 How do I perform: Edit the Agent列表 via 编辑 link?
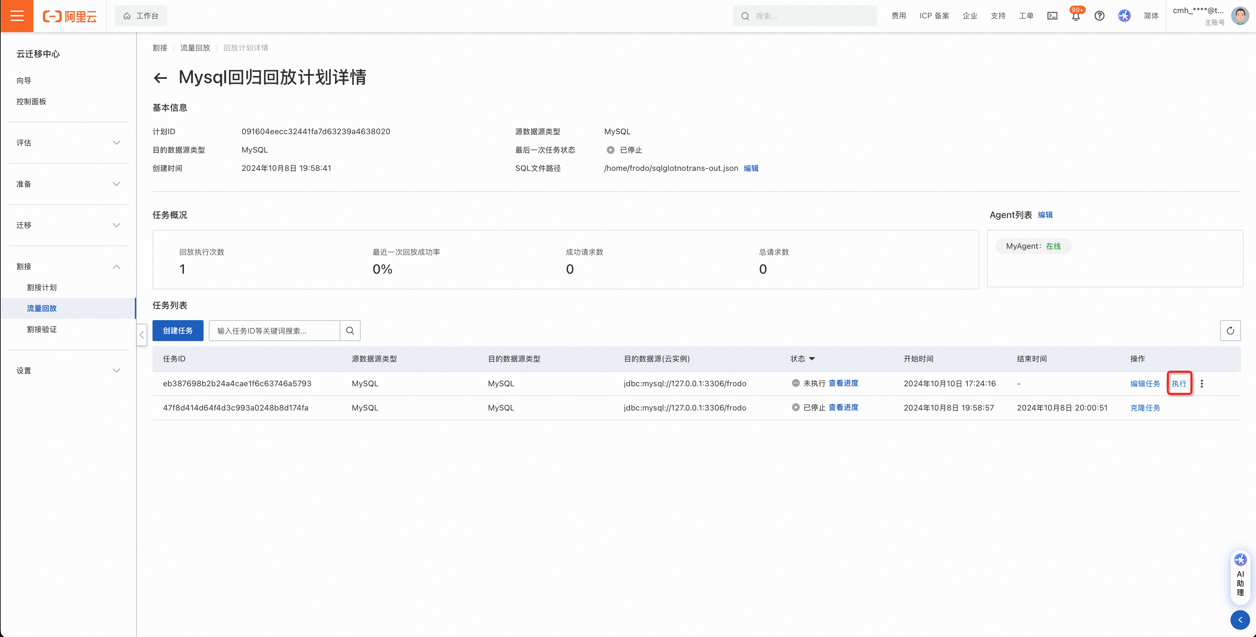coord(1045,215)
